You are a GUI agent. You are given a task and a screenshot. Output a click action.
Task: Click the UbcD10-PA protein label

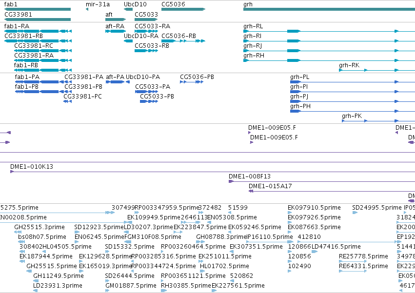[143, 77]
